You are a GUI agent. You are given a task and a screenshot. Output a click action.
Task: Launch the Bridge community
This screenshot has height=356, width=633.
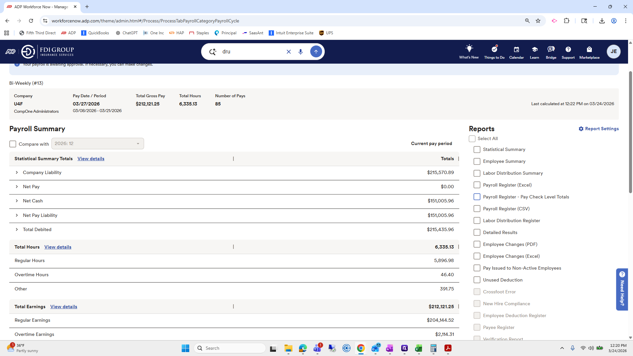(551, 51)
